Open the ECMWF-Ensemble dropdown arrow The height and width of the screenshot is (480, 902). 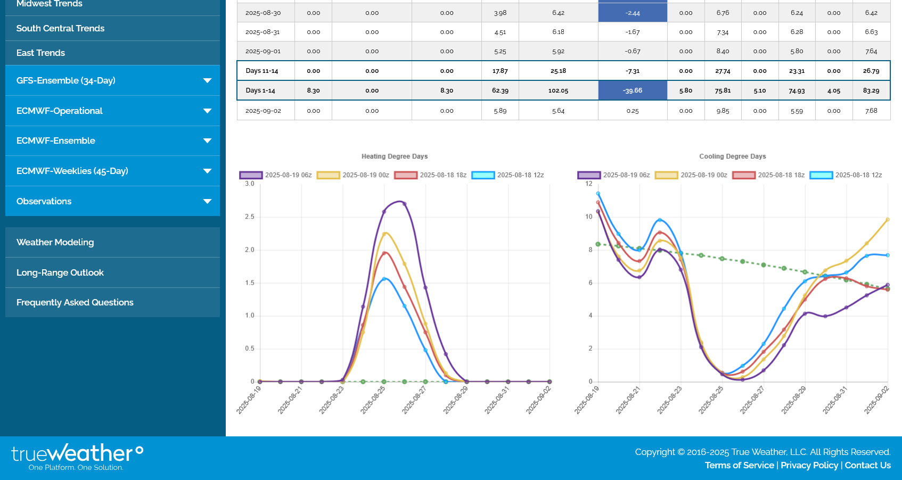coord(207,141)
